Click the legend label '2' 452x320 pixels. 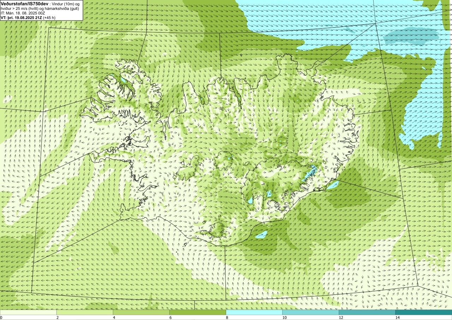[58, 318]
